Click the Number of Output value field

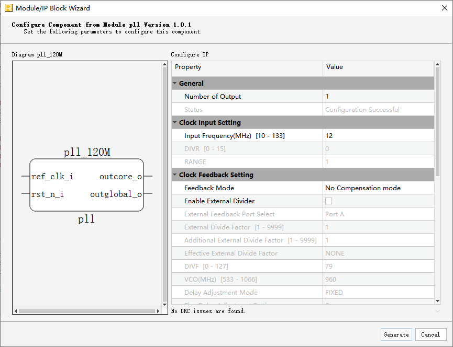378,97
